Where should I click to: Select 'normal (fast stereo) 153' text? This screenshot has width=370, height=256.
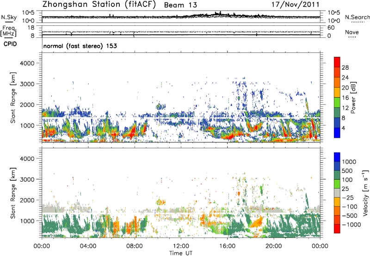(x=80, y=46)
